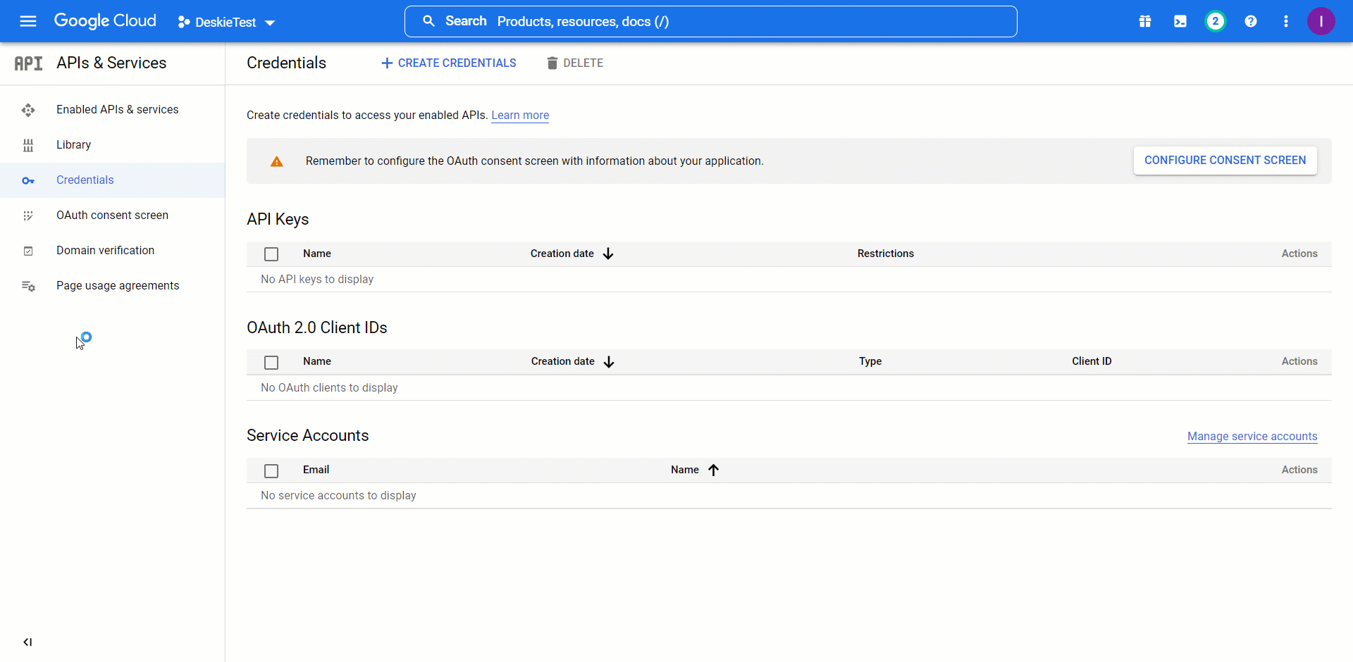The width and height of the screenshot is (1353, 662).
Task: Click the Credentials key icon
Action: click(x=28, y=181)
